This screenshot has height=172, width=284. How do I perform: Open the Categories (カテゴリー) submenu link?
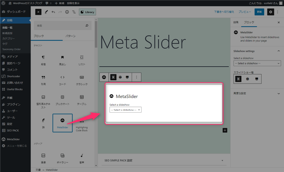[x=9, y=39]
